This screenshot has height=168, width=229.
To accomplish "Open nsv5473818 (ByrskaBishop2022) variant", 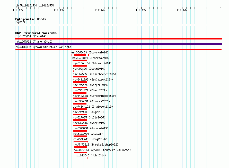I will [96, 145].
